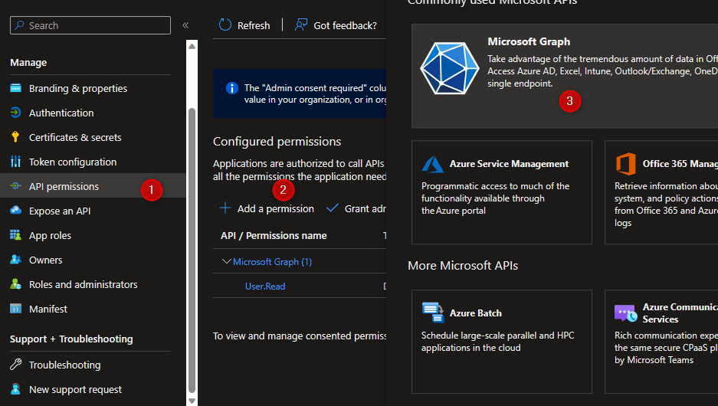This screenshot has height=406, width=718.
Task: Click the Manifest file icon
Action: [x=15, y=309]
